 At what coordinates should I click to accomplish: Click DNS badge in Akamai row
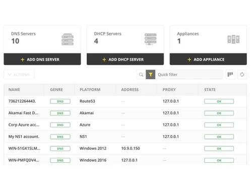60,113
